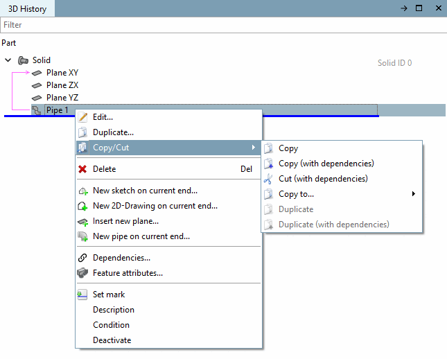Click the pencil icon beside Edit...

click(82, 117)
